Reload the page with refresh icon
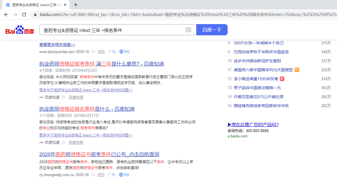The height and width of the screenshot is (180, 337). [24, 14]
